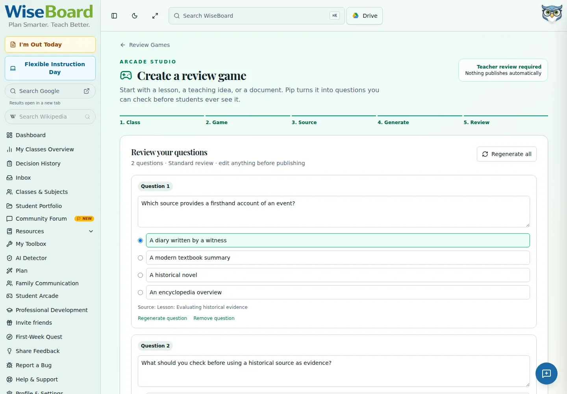Click the My Toolbox wrench icon

[9, 244]
